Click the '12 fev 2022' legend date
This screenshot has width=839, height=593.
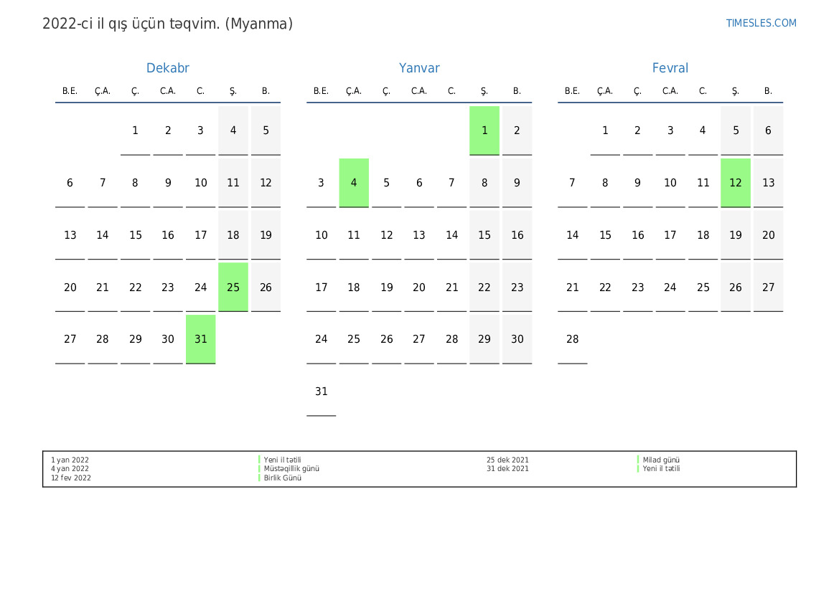coord(71,478)
